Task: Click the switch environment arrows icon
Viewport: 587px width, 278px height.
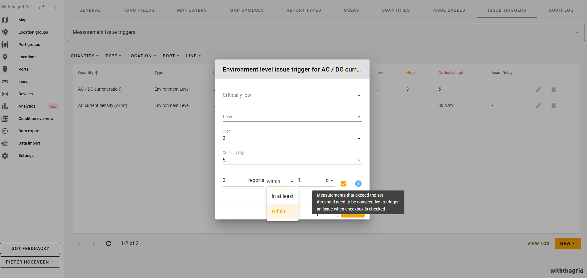Action: coord(42,7)
